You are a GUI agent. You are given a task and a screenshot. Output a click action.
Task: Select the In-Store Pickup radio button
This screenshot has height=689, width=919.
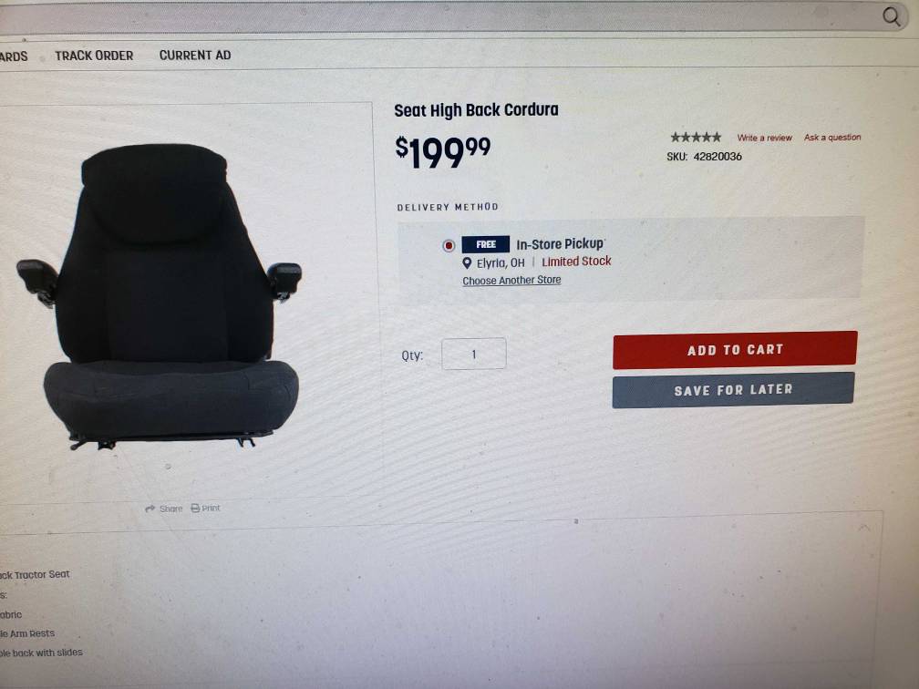[x=449, y=245]
